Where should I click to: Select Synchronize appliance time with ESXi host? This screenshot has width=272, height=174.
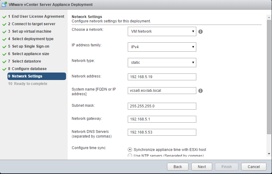[130, 150]
